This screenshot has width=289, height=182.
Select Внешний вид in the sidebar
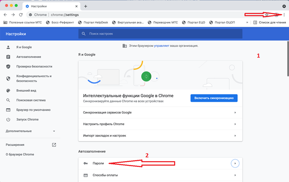26,90
